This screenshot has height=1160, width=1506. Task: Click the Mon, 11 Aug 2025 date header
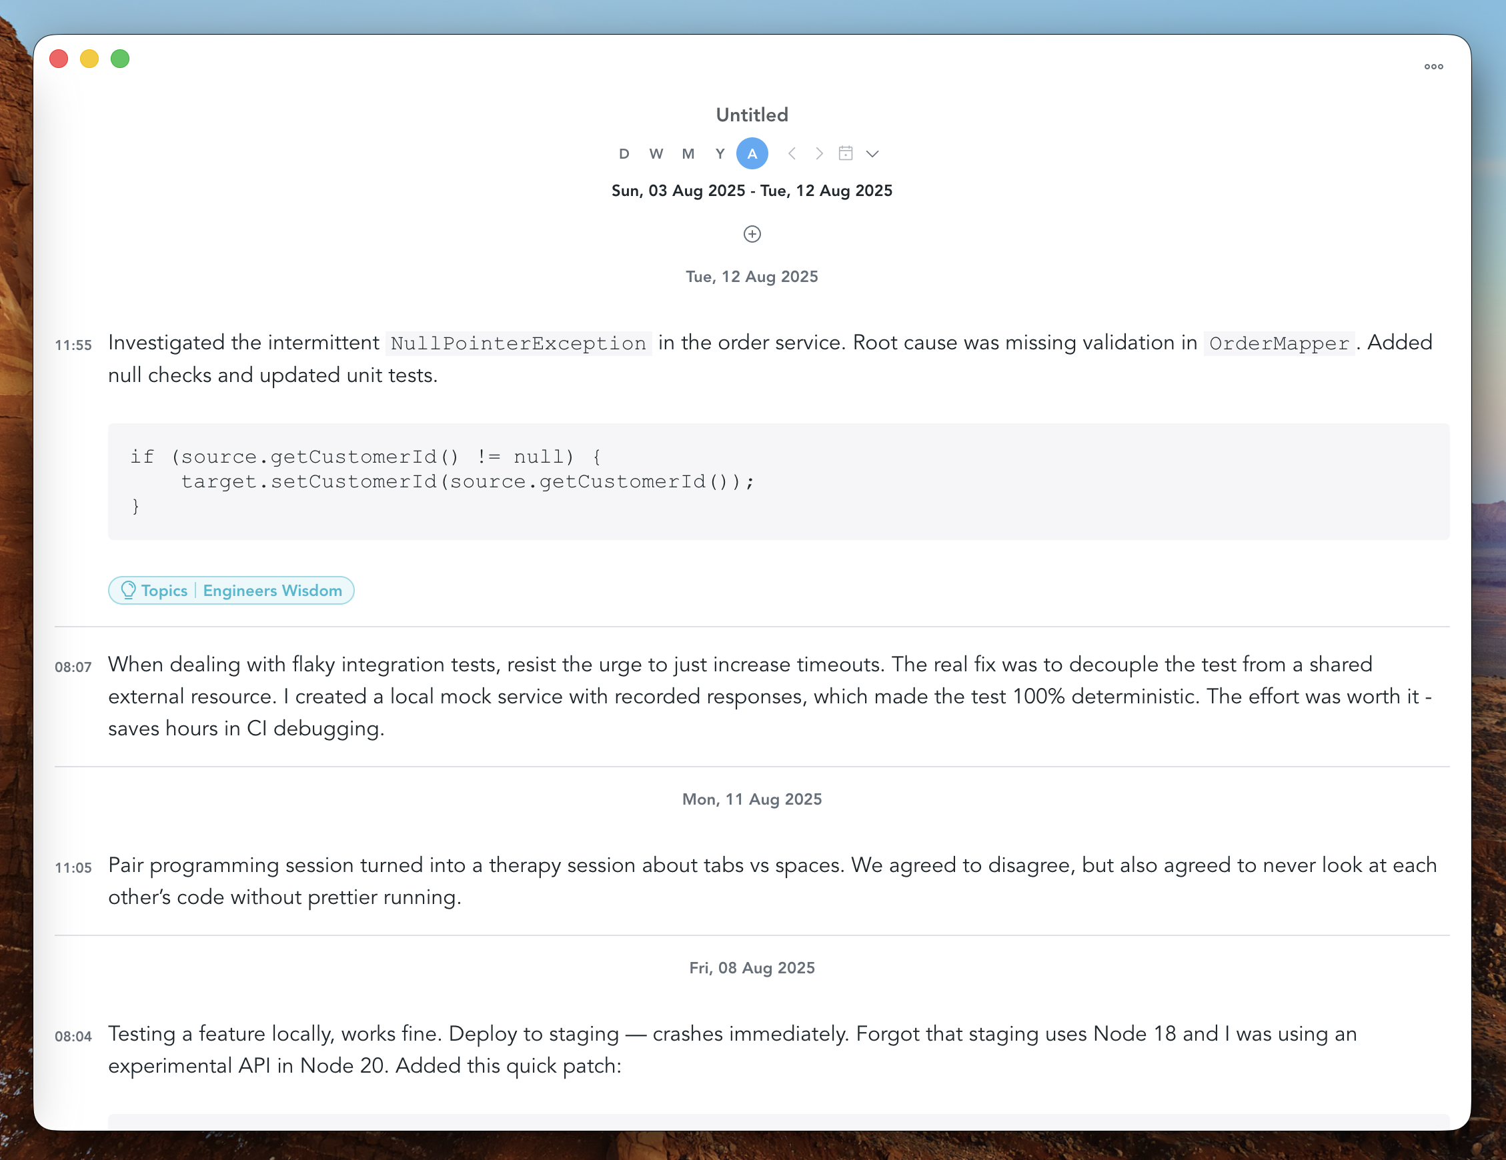tap(752, 799)
